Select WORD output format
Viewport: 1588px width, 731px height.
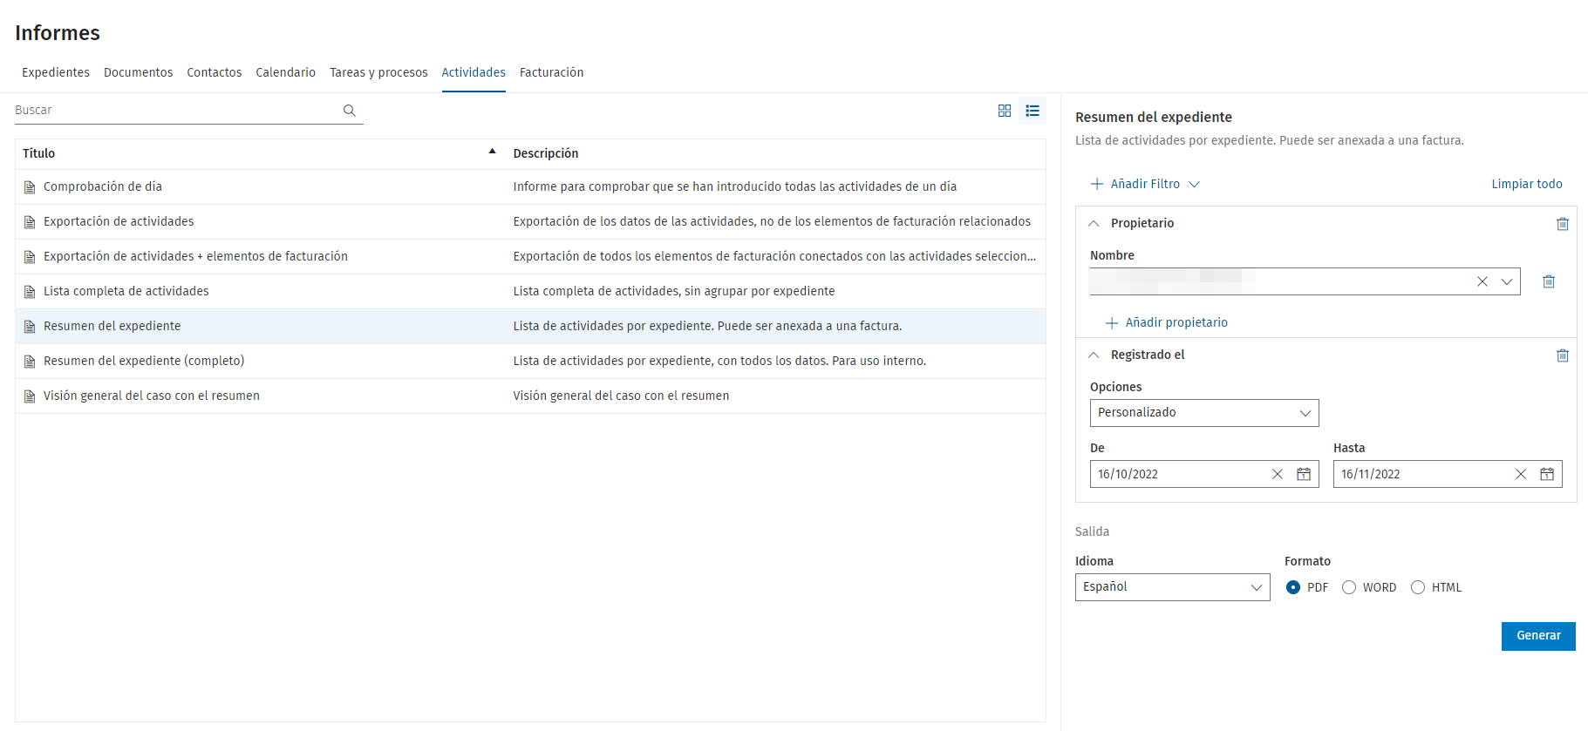(1349, 587)
